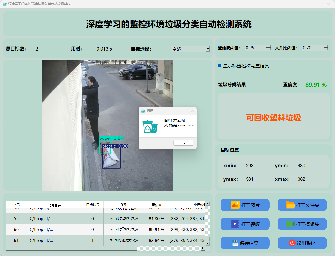Click the red power icon on 退出系统

click(x=292, y=243)
